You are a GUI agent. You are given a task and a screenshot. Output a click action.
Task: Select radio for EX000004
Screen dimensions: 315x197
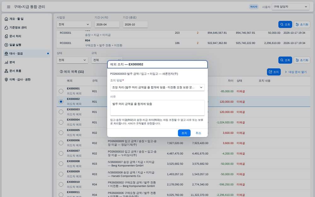[61, 122]
